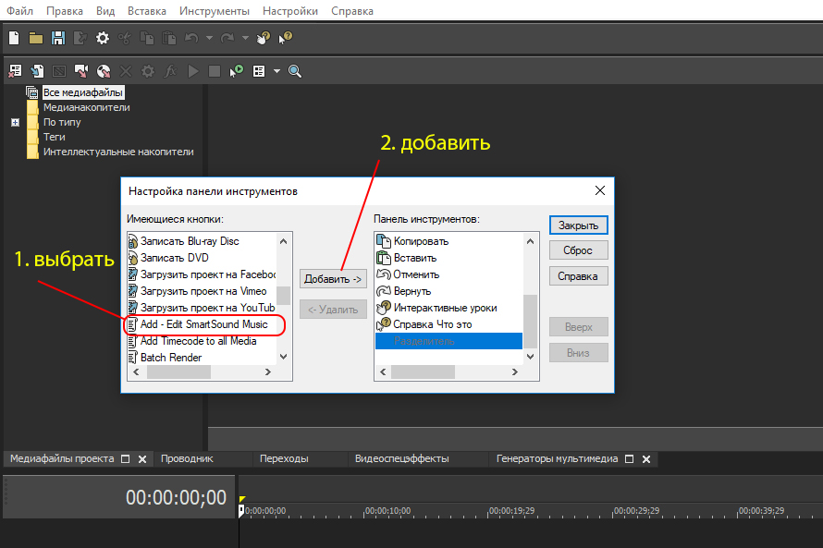Select Все медиафайлы tree item
This screenshot has height=548, width=823.
click(83, 92)
